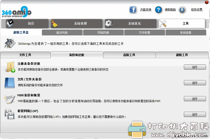Open the 软件设置 link
This screenshot has width=210, height=139.
coord(197,10)
